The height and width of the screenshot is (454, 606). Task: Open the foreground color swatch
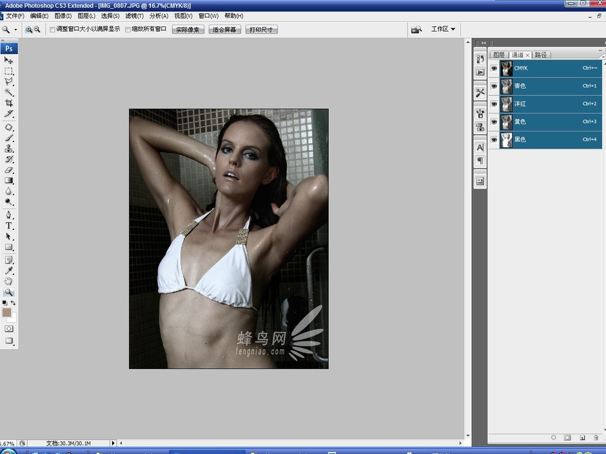pyautogui.click(x=6, y=312)
